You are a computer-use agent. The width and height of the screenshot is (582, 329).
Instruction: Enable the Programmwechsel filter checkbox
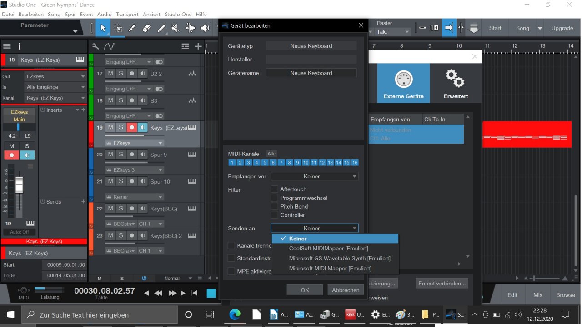(275, 198)
